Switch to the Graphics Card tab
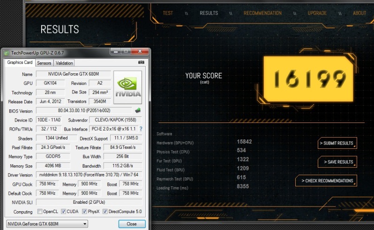Image resolution: width=374 pixels, height=230 pixels. click(x=20, y=62)
